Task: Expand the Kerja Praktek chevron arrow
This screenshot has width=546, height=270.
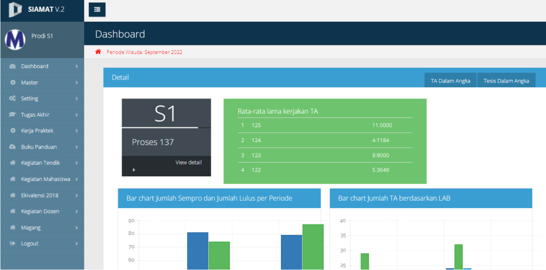Action: click(x=77, y=131)
